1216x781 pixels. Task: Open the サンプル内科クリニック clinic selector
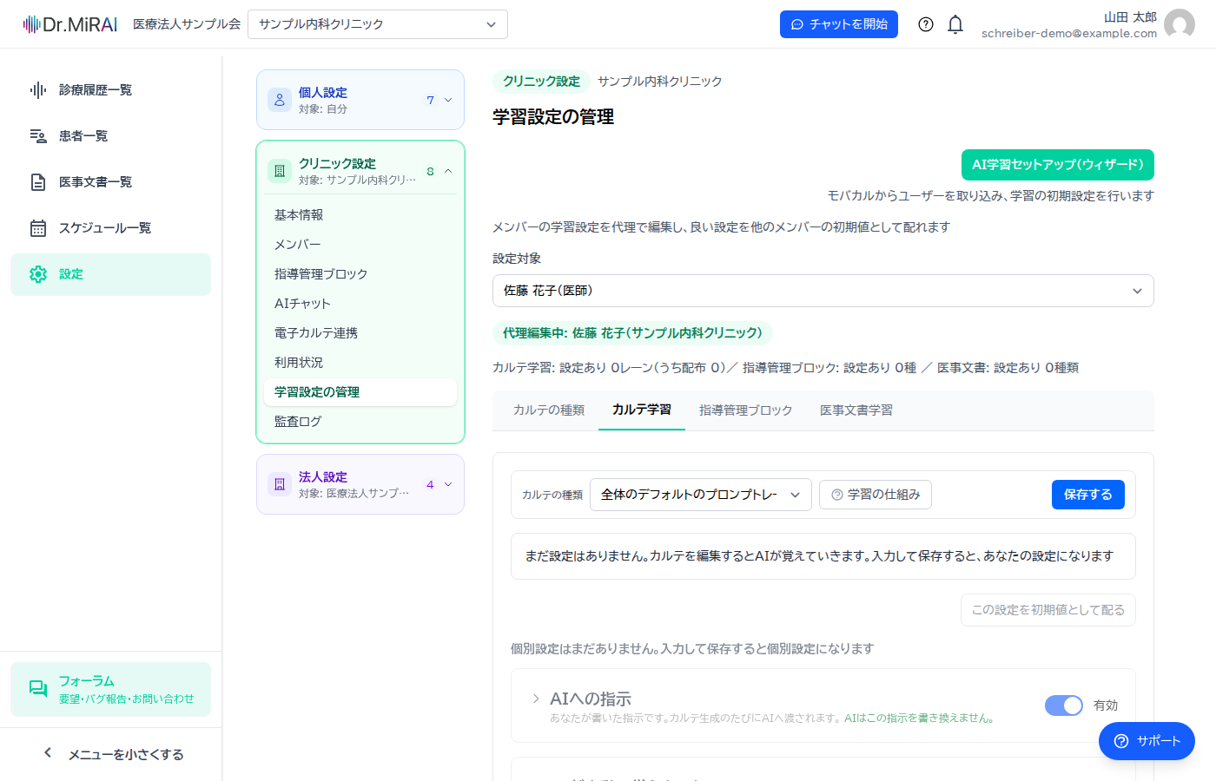378,24
